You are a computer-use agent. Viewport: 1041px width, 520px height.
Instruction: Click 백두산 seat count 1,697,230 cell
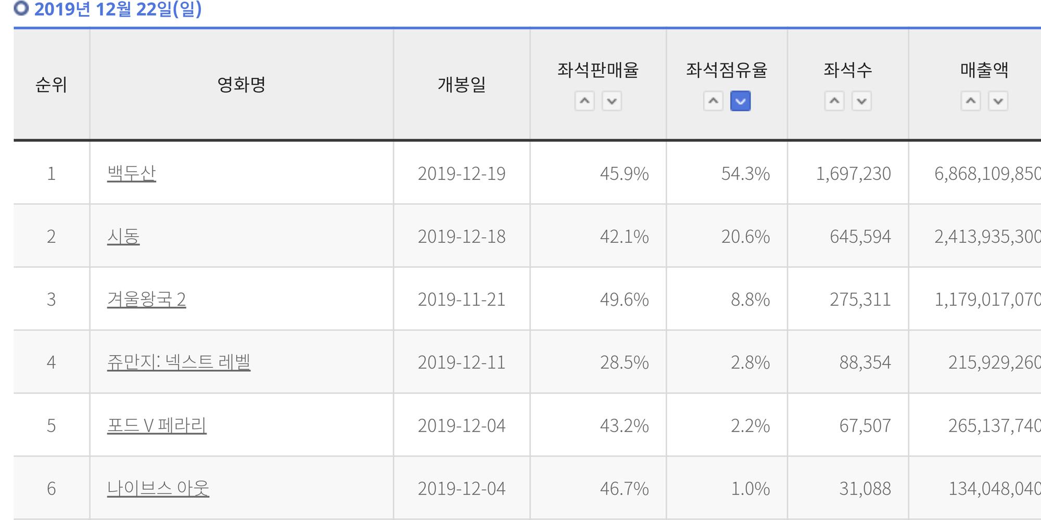853,173
